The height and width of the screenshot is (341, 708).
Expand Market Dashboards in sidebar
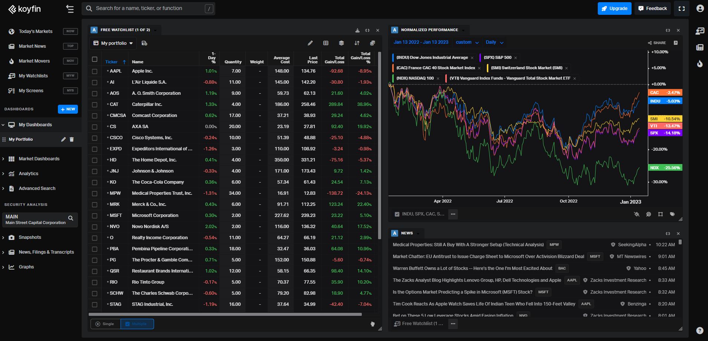[x=3, y=159]
